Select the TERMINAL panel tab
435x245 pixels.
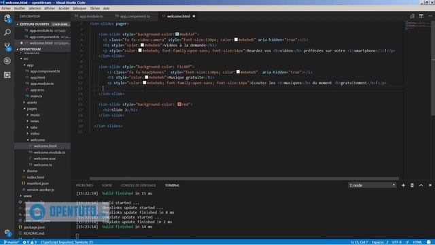[172, 185]
